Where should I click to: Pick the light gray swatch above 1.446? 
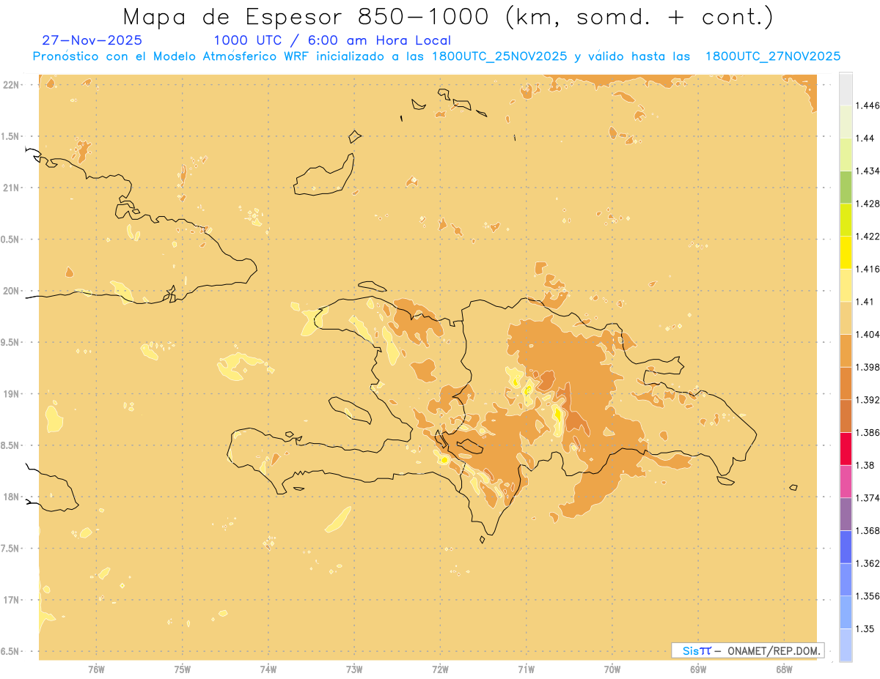[x=846, y=89]
